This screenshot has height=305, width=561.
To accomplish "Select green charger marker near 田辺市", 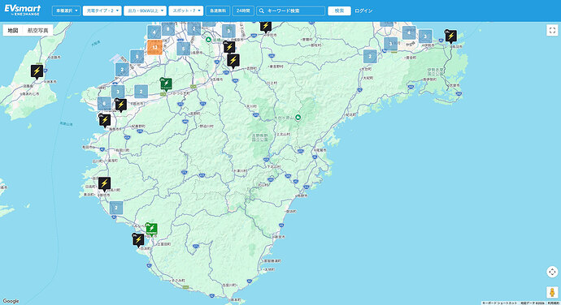I will pos(151,229).
